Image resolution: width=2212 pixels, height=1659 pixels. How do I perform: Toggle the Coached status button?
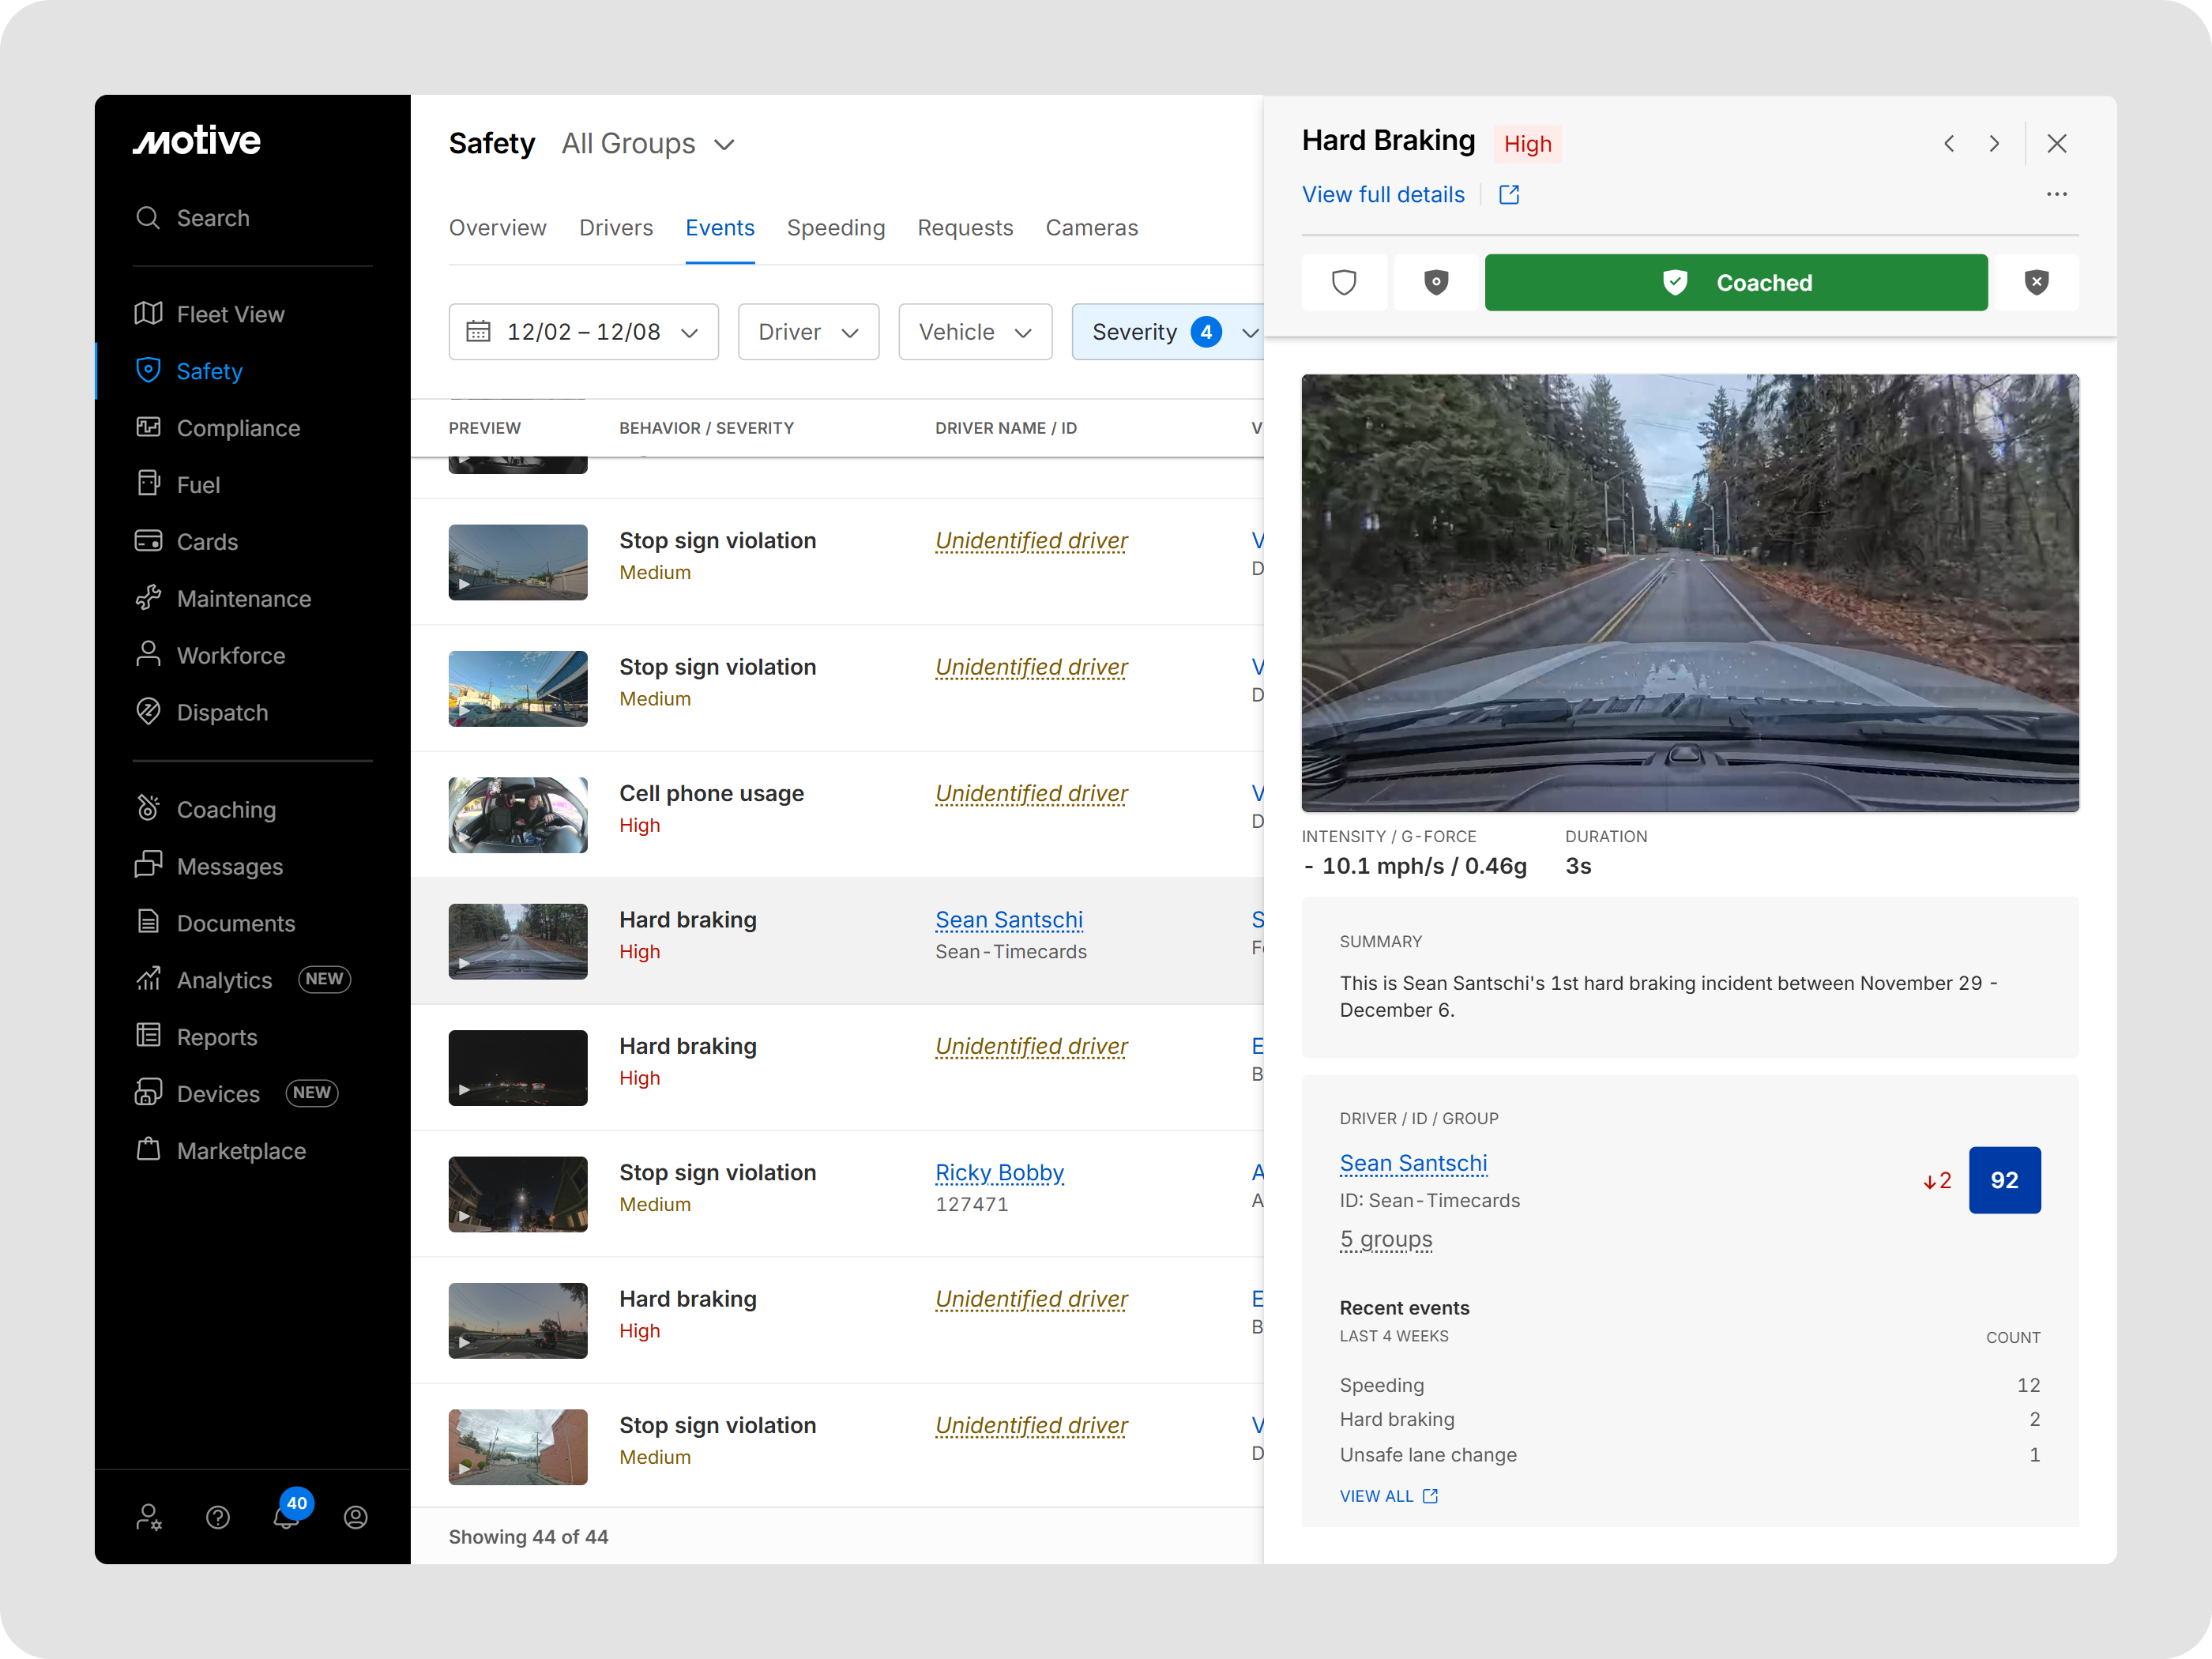[1736, 283]
